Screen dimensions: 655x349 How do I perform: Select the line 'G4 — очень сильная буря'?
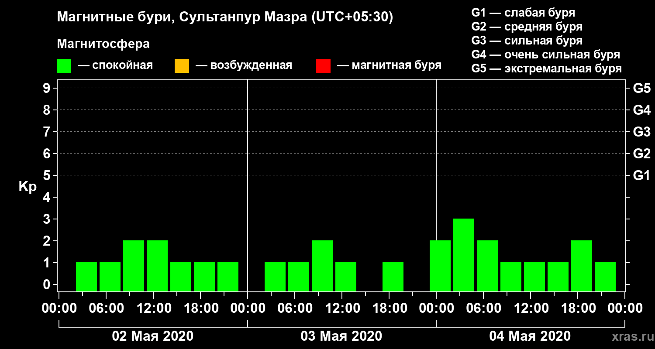click(x=546, y=55)
